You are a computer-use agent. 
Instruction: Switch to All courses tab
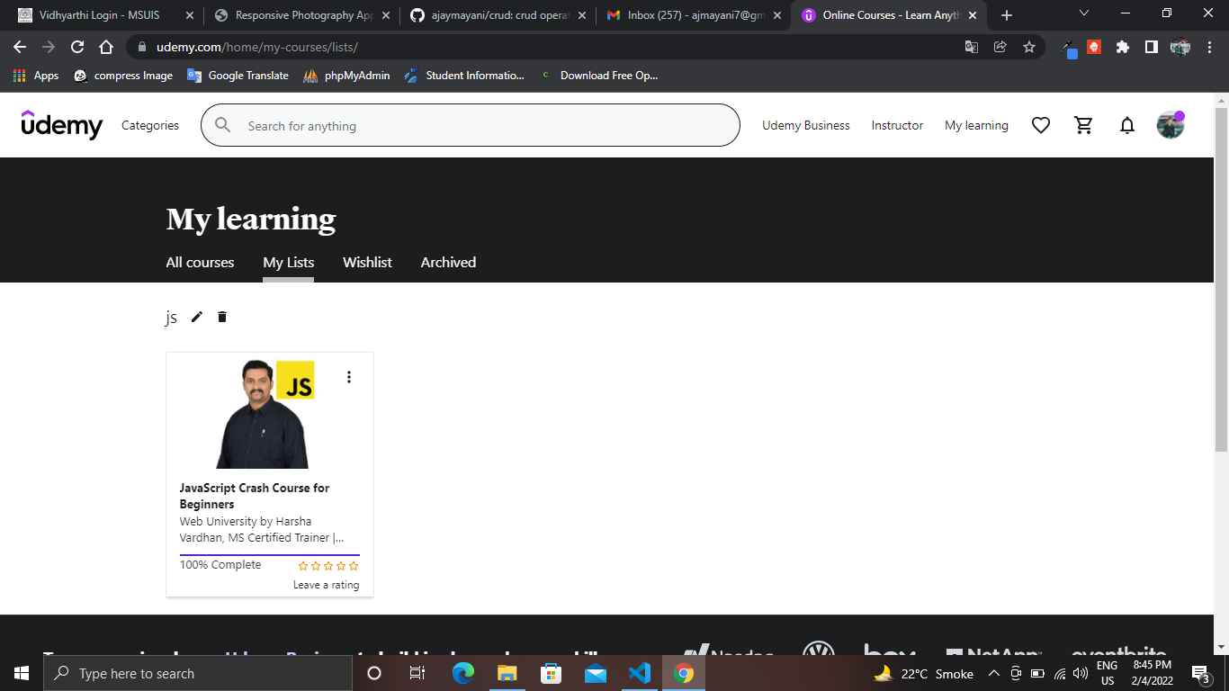(200, 263)
